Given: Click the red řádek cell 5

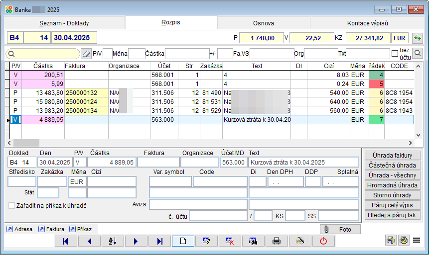Looking at the screenshot, I should click(x=377, y=84).
